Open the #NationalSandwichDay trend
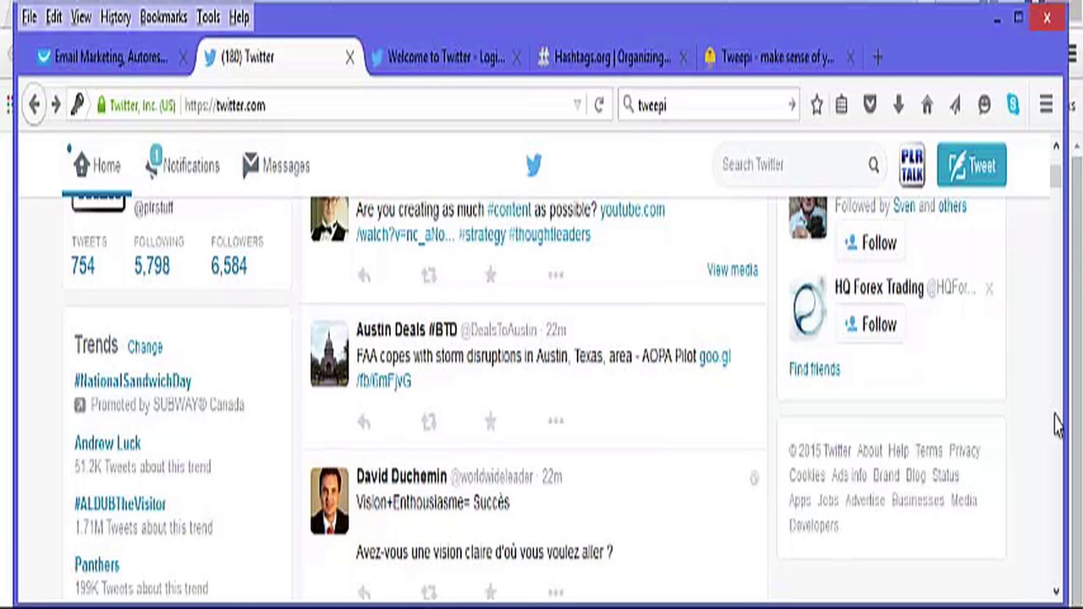 point(133,381)
